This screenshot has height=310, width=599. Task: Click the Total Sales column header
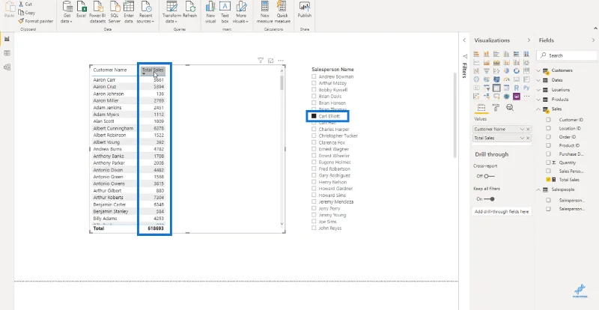tap(153, 70)
